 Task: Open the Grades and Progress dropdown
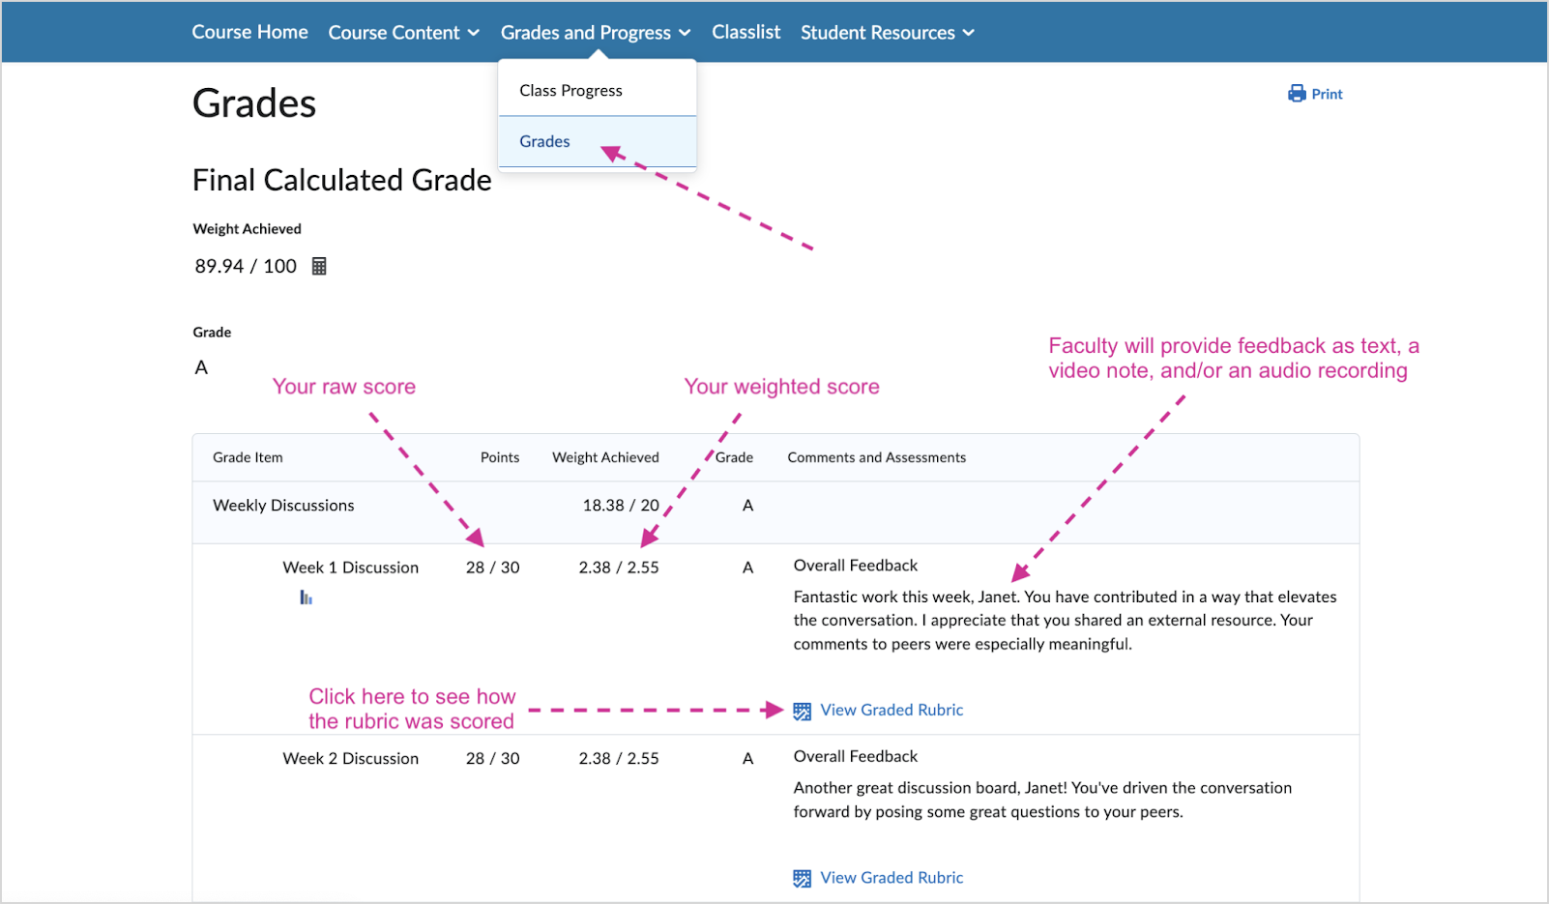pos(594,32)
